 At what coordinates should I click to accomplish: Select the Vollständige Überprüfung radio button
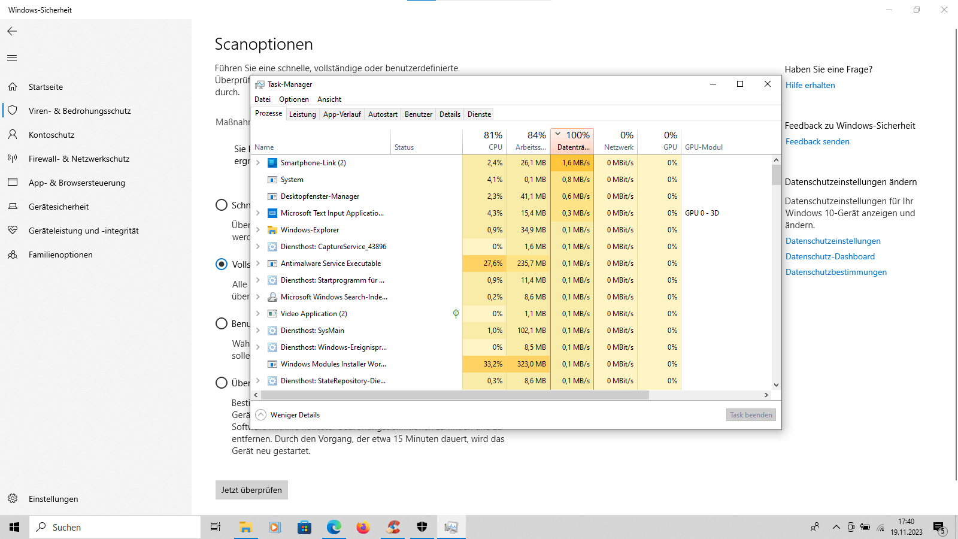[x=222, y=264]
